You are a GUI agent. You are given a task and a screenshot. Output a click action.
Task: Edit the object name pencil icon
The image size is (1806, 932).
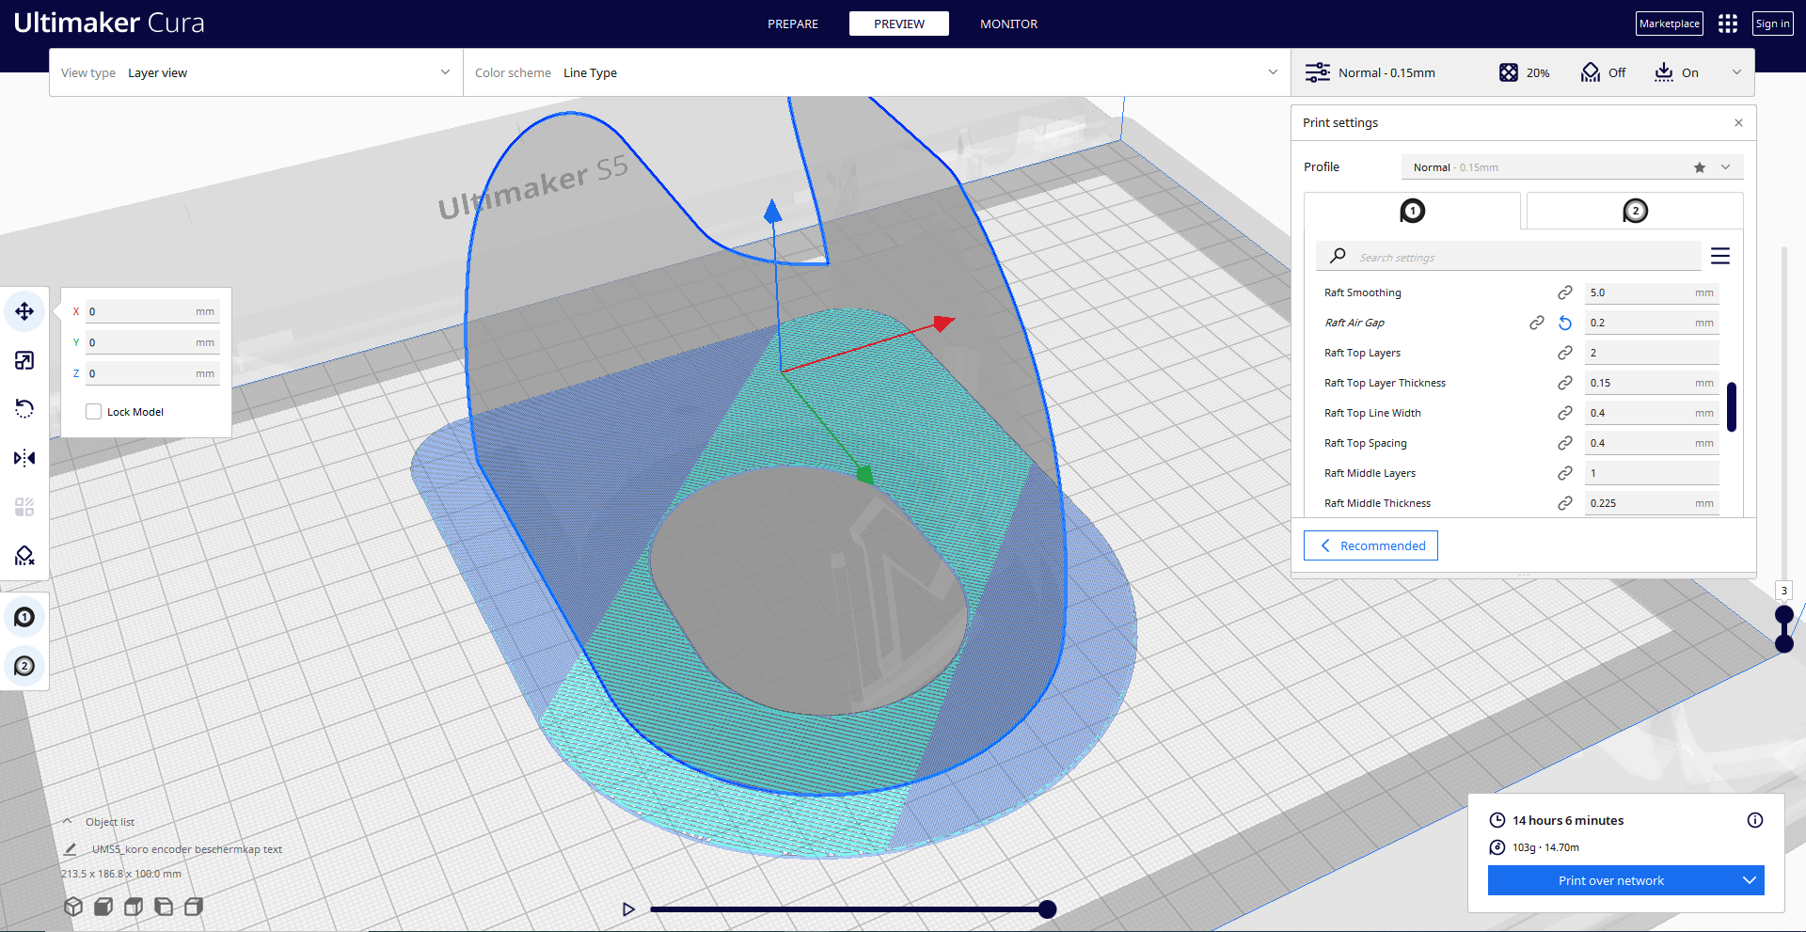[71, 849]
